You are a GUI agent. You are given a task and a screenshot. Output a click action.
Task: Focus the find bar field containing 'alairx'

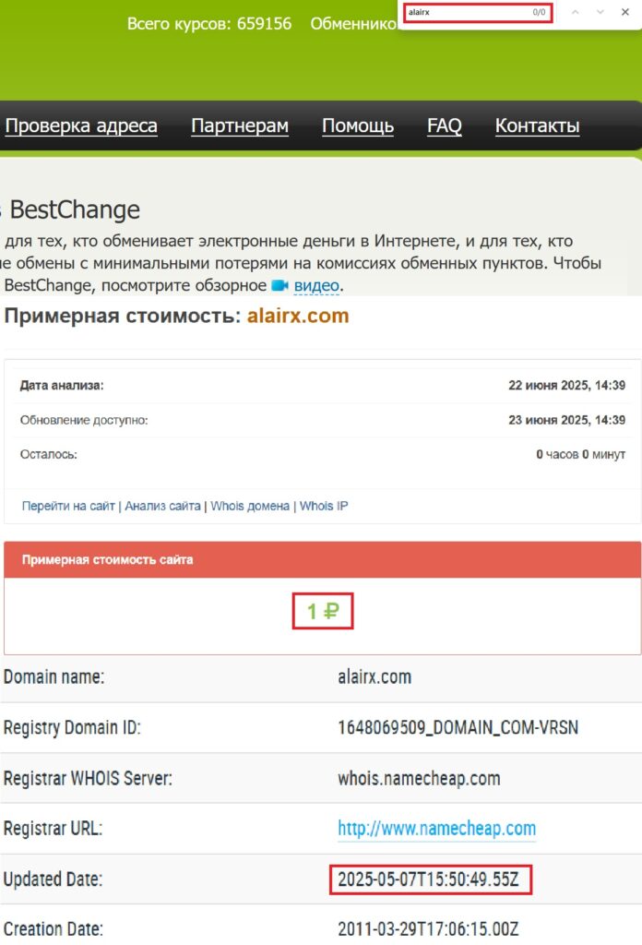pyautogui.click(x=466, y=12)
